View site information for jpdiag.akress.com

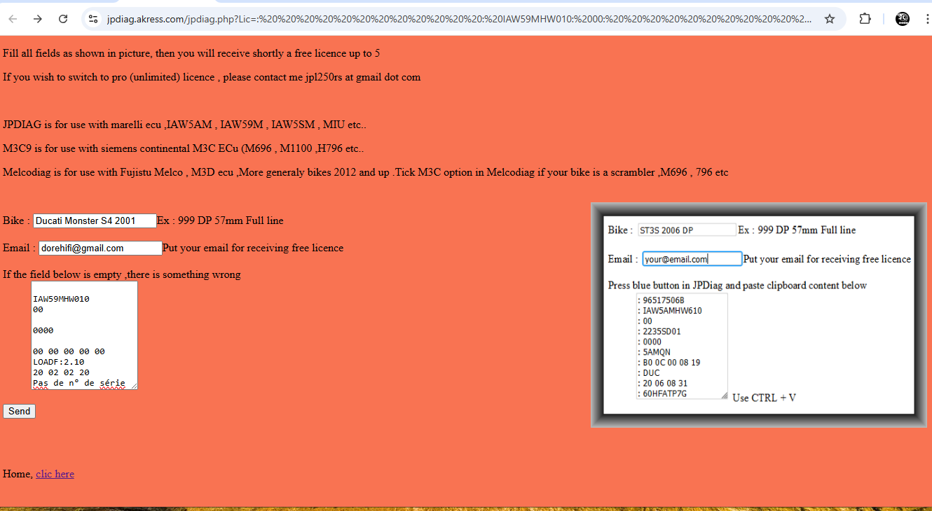93,19
